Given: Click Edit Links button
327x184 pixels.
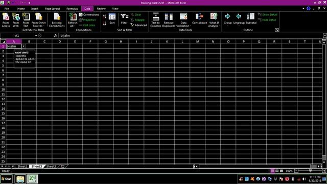Looking at the screenshot, I should tap(87, 25).
